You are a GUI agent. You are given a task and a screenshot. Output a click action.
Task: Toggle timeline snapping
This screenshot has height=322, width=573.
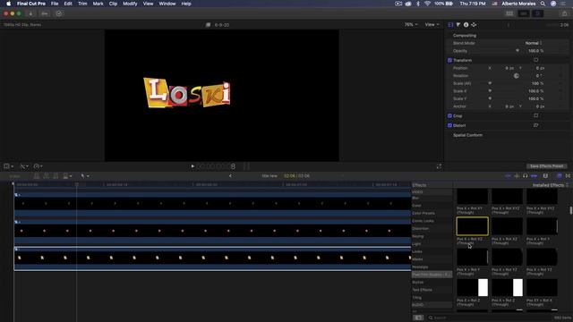[x=535, y=176]
